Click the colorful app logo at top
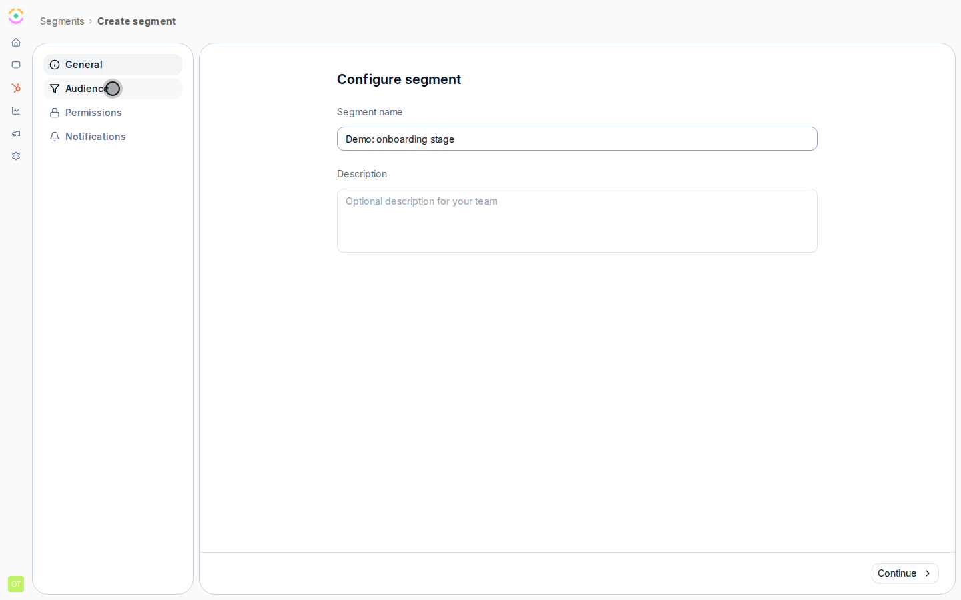The height and width of the screenshot is (600, 961). [x=16, y=16]
